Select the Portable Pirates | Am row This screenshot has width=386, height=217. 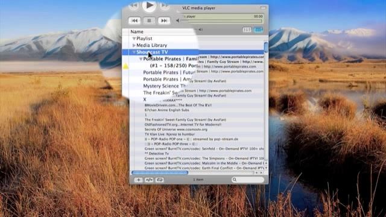coord(168,79)
